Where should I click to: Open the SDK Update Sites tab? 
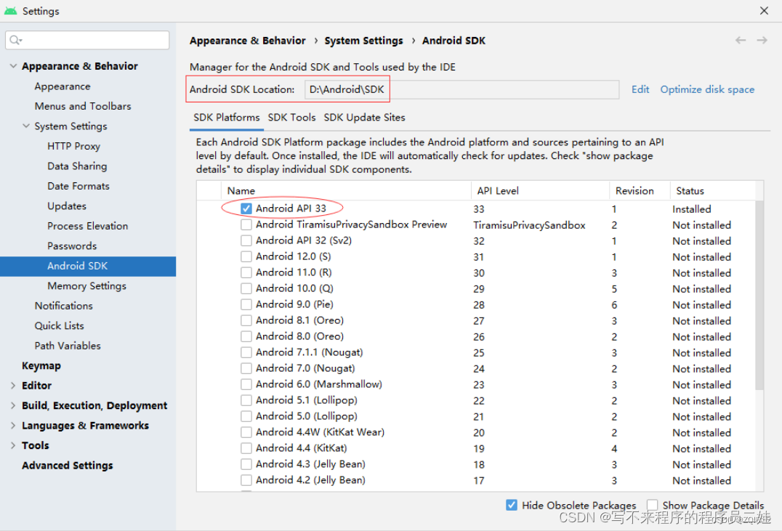pos(365,118)
